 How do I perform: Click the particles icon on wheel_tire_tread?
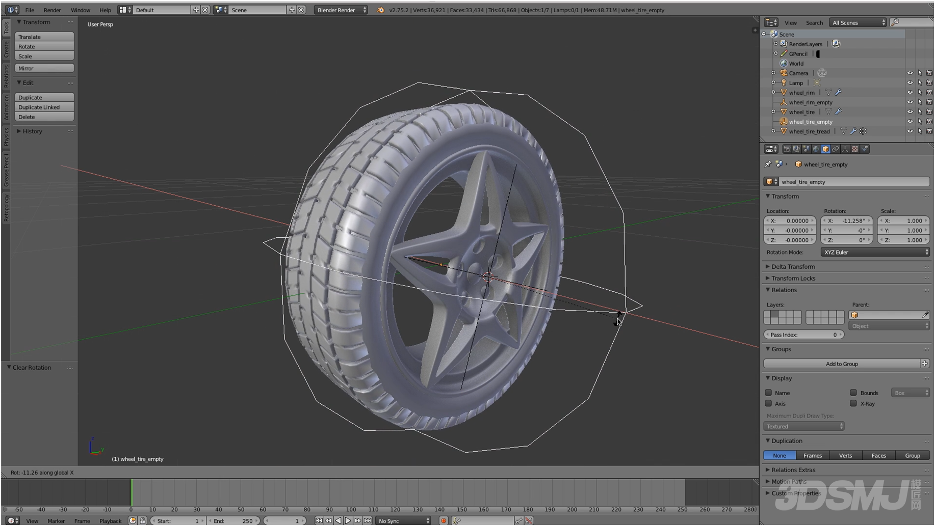point(863,131)
